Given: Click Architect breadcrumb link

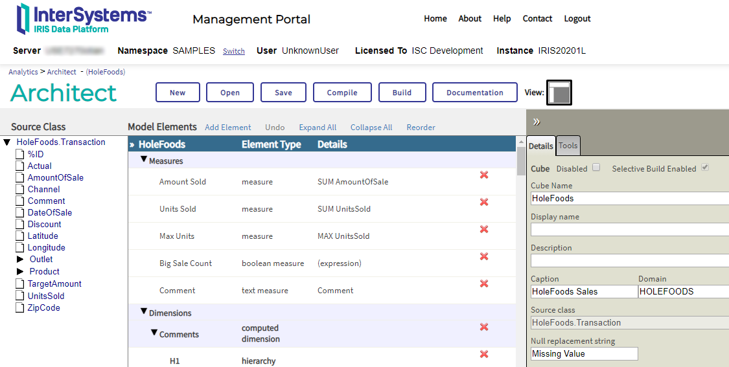Looking at the screenshot, I should click(62, 72).
